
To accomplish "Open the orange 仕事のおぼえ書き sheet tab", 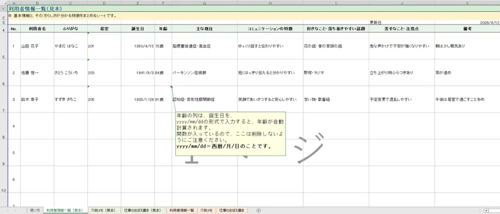I will point(232,210).
